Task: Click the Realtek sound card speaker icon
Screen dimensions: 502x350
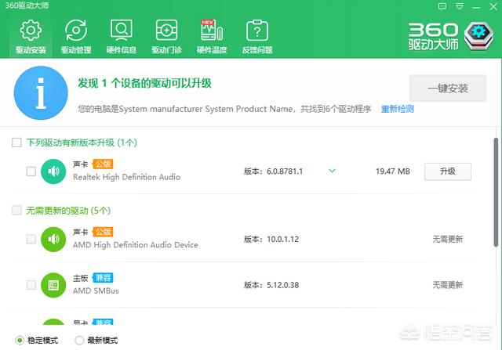Action: pos(54,171)
